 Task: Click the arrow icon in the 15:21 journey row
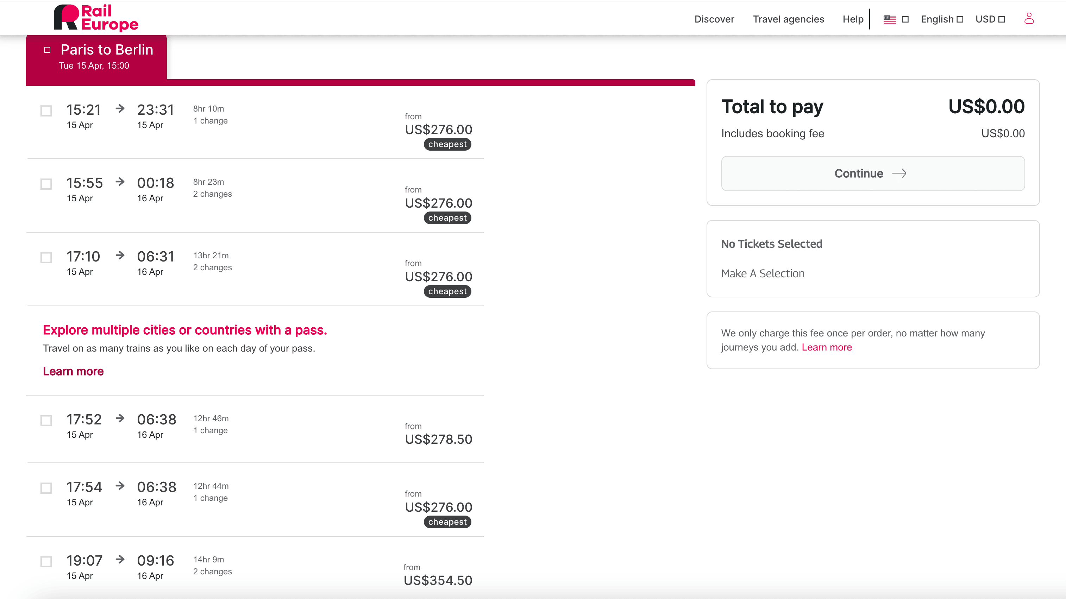click(120, 109)
